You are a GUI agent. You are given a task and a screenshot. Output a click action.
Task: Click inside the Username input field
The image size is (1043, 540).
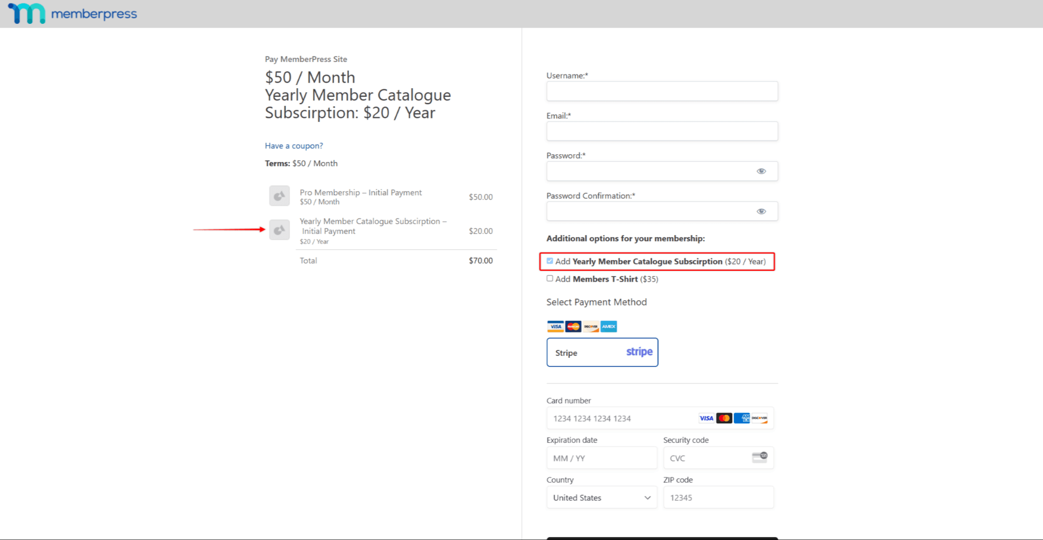pos(662,91)
